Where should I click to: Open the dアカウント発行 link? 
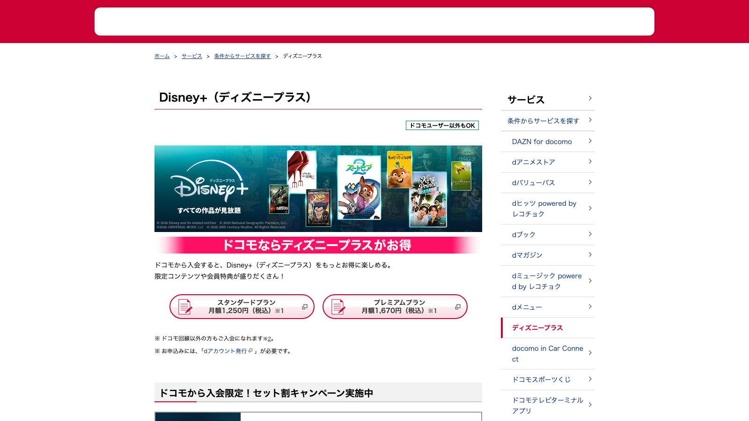click(x=225, y=351)
